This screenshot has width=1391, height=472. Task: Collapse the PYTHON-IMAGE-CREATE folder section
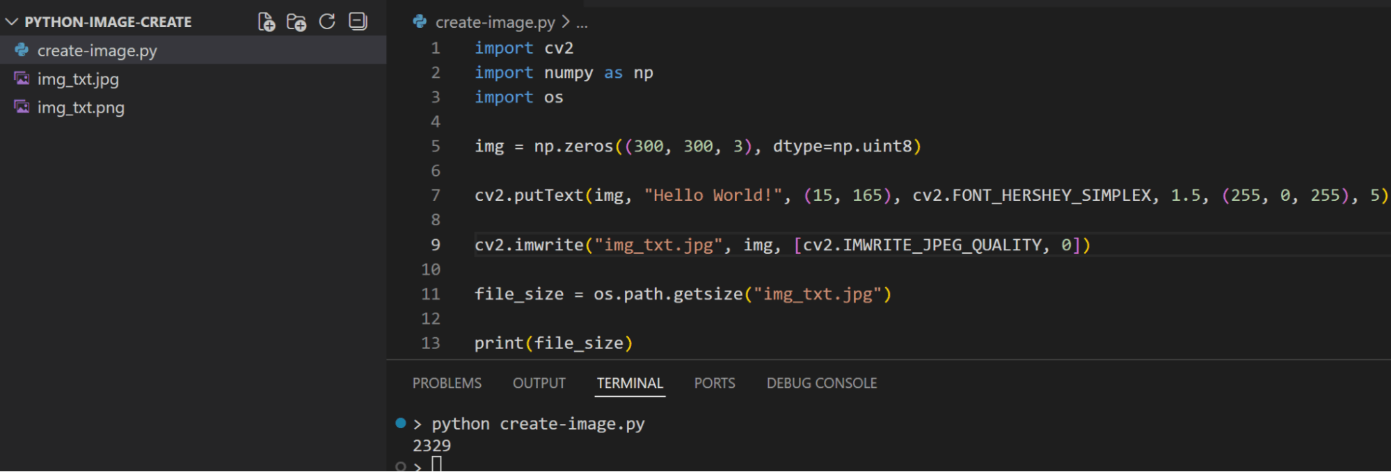tap(12, 22)
